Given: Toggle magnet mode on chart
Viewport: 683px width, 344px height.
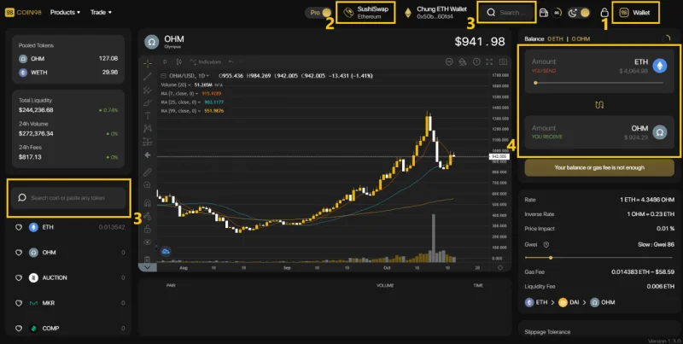Looking at the screenshot, I should [x=148, y=203].
